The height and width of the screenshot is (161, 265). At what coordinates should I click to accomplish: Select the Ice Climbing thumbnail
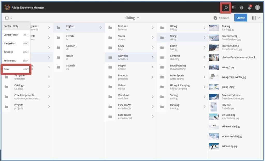click(214, 117)
